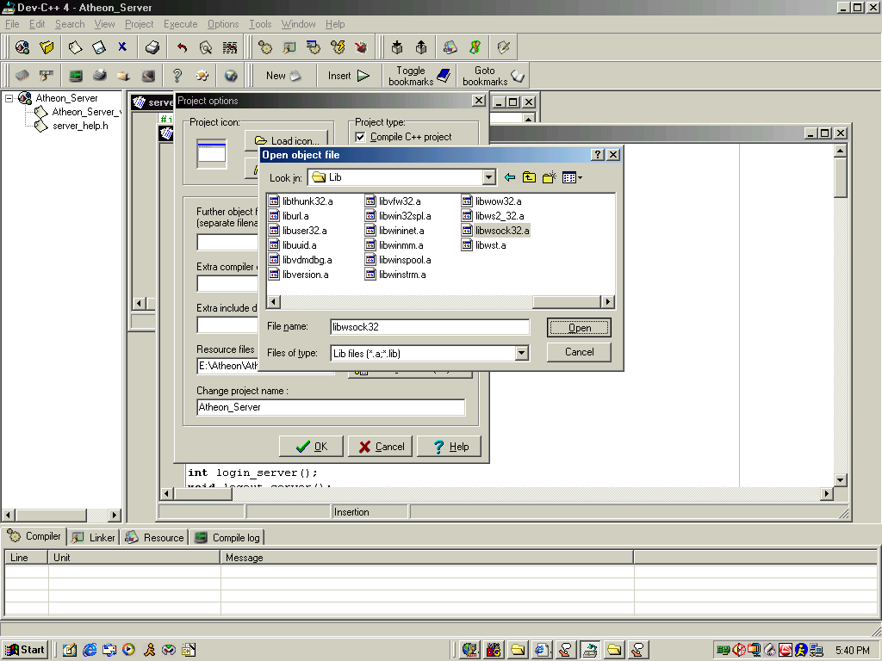Open the View Menu dropdown in the dialog

pyautogui.click(x=572, y=177)
